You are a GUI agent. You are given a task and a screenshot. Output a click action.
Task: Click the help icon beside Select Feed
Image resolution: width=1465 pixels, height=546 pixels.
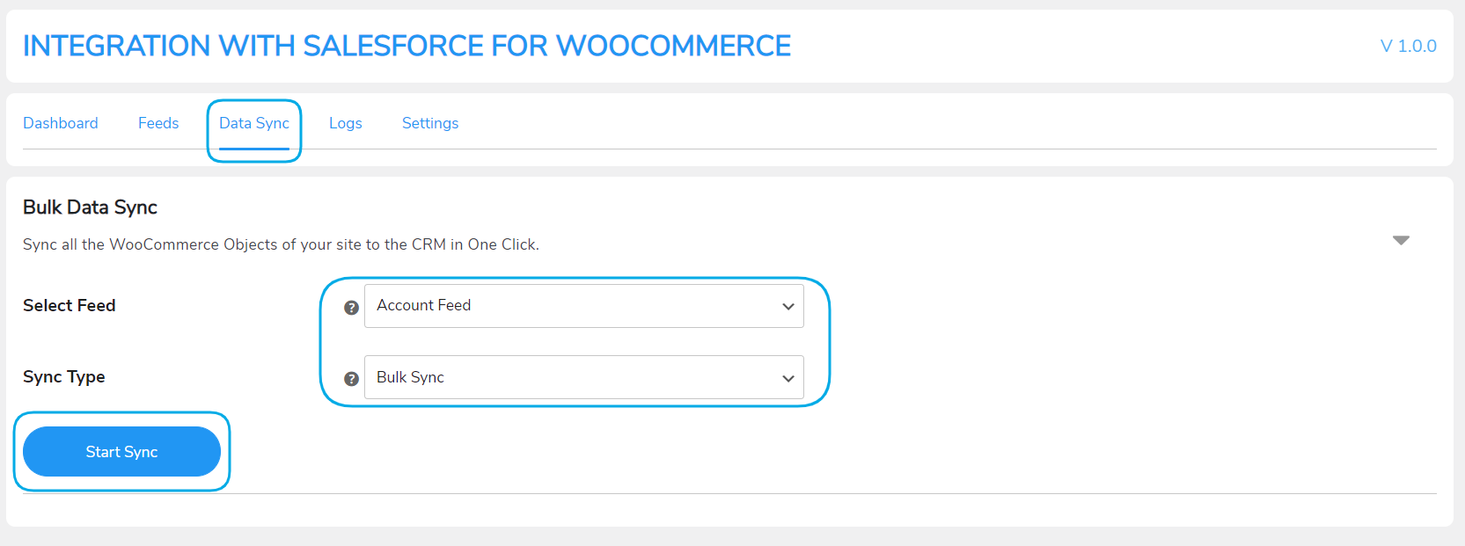pos(351,308)
